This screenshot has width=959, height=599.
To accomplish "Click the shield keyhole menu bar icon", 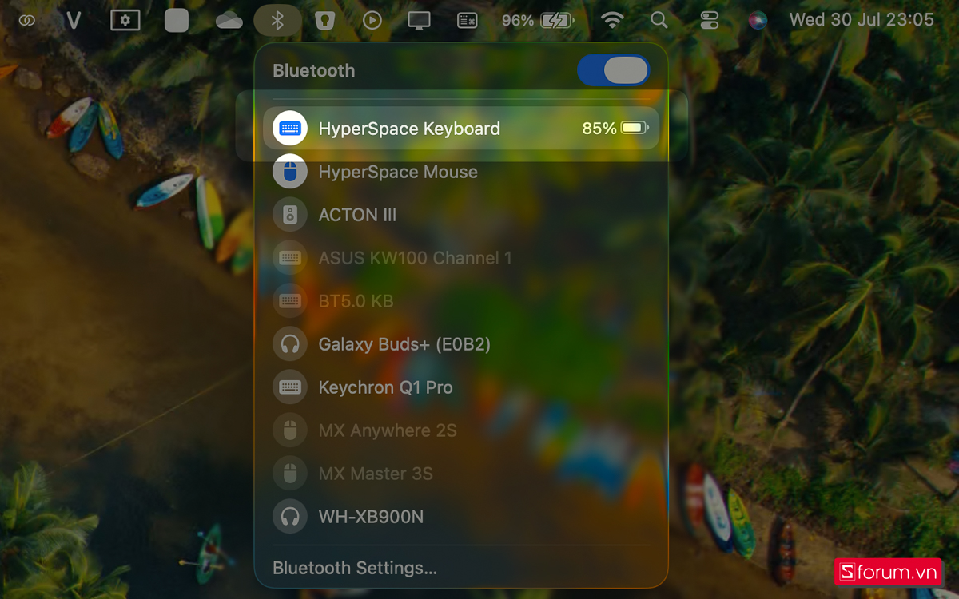I will (324, 20).
